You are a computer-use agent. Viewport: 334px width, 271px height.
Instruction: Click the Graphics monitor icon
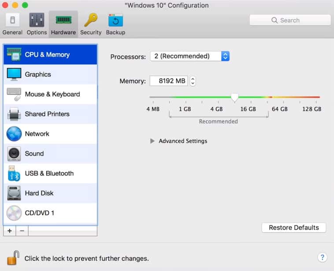14,74
